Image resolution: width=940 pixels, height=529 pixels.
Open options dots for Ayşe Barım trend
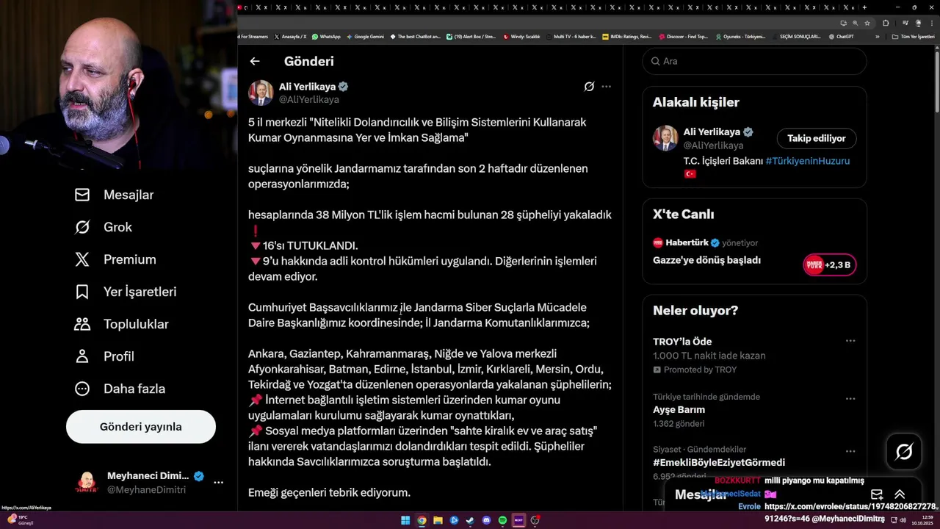850,399
